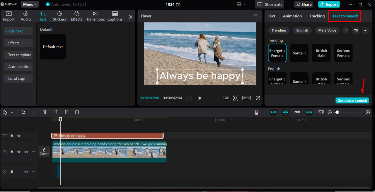
Task: Adjust the timeline zoom slider
Action: 337,112
